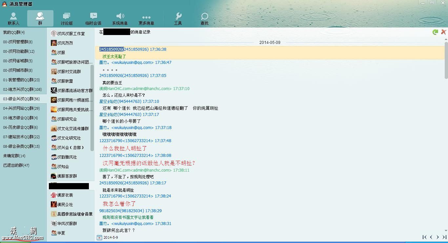The image size is (448, 243).
Task: Expand the 02-地方兴汉QQ群 category
Action: 22,89
